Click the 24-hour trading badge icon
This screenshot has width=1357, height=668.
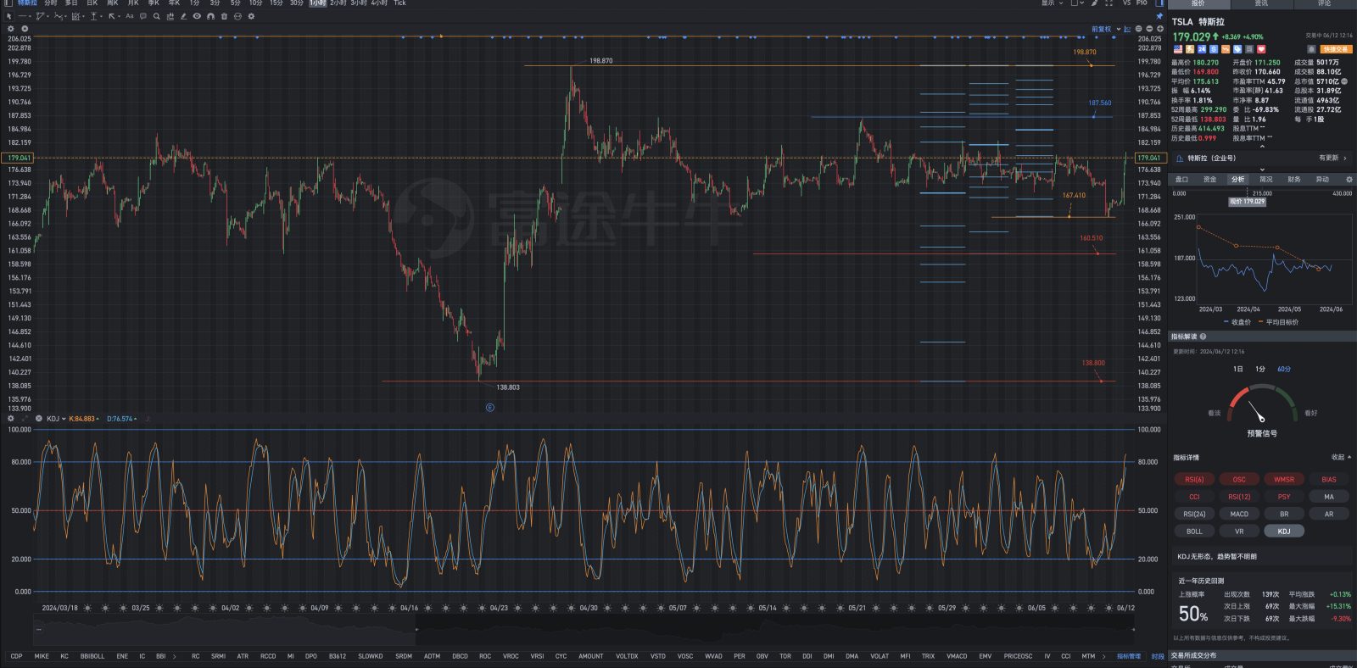pos(1202,49)
